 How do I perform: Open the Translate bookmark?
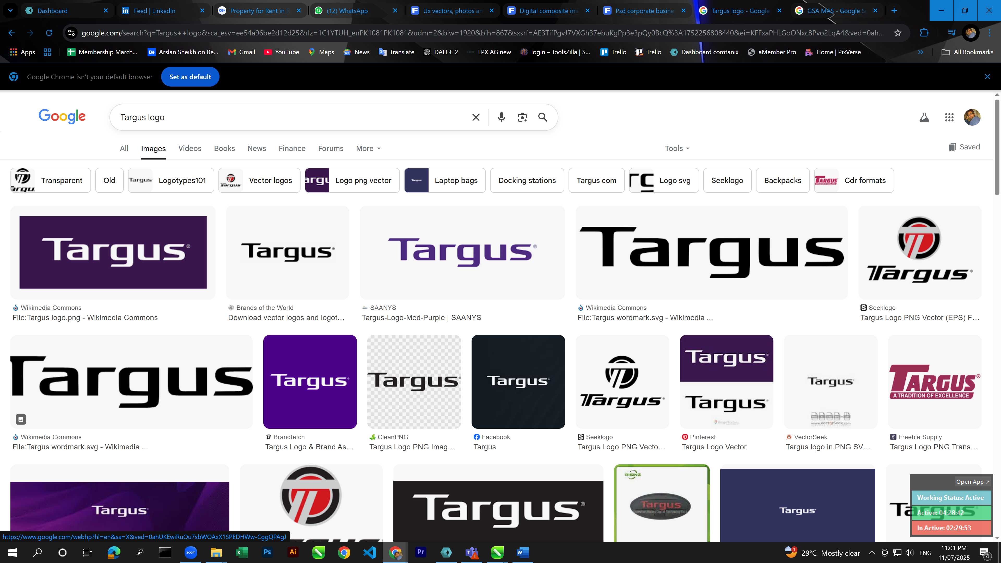[x=396, y=52]
